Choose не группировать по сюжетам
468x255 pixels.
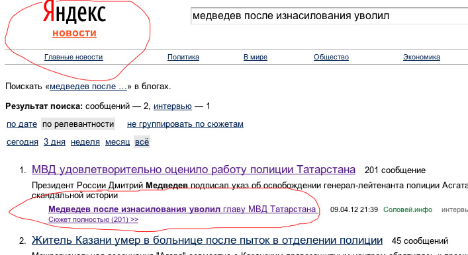185,124
